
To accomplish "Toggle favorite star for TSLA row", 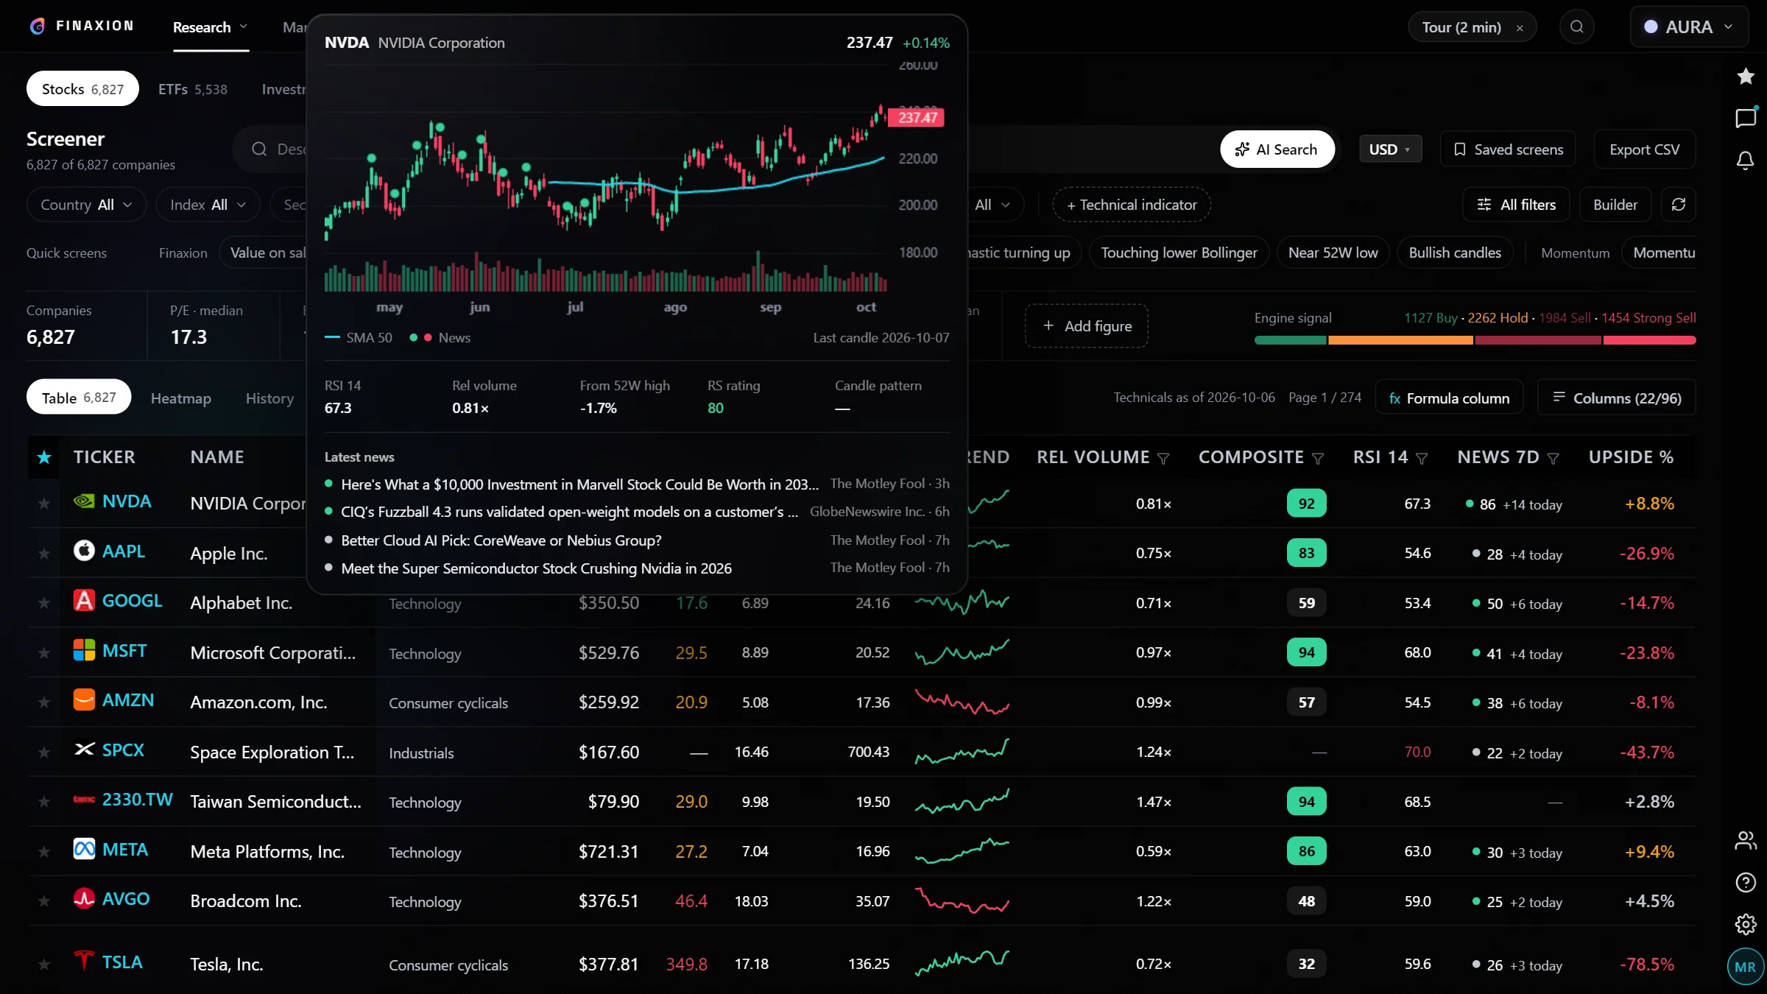I will coord(44,964).
